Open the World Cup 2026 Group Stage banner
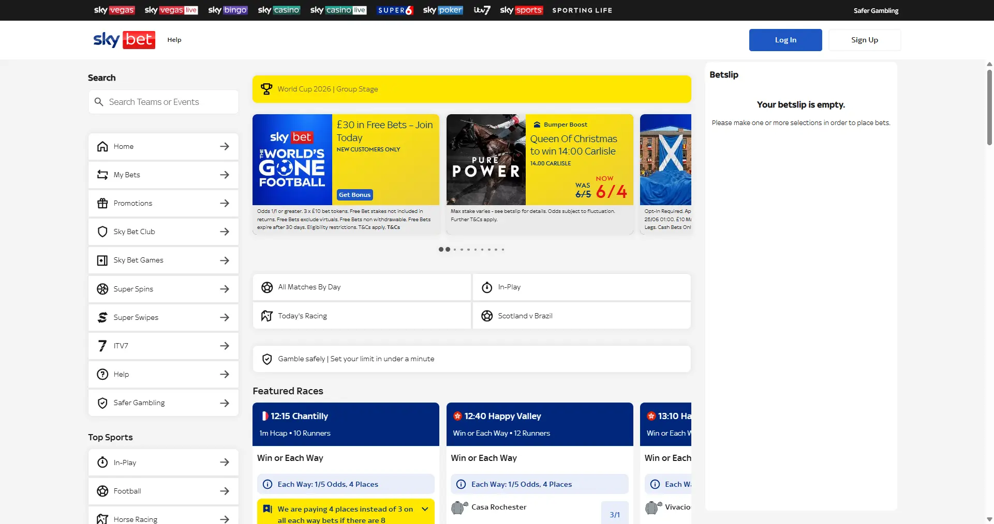The image size is (994, 524). tap(472, 89)
